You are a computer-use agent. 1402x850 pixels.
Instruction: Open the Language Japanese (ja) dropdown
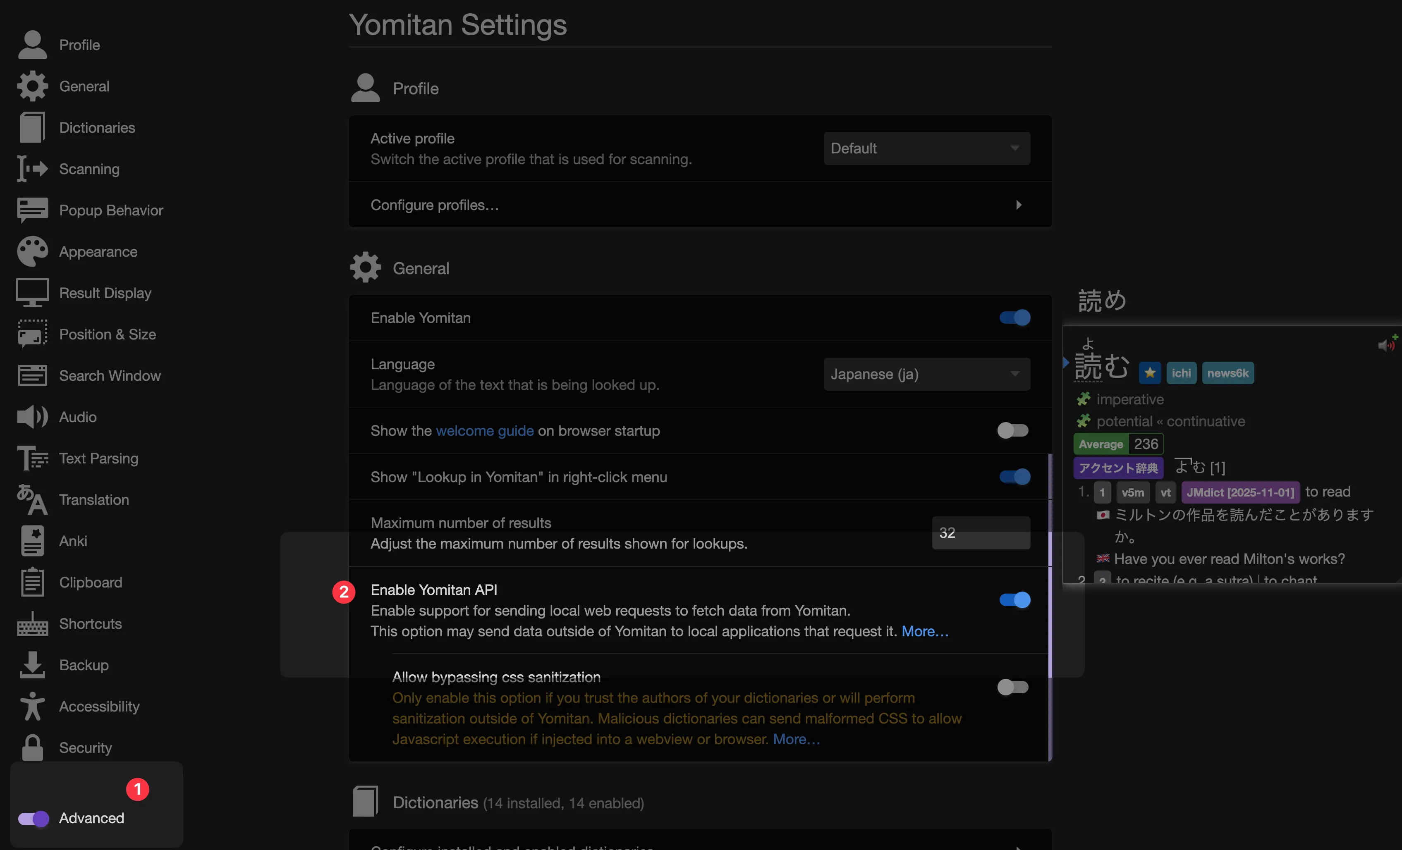pos(926,374)
